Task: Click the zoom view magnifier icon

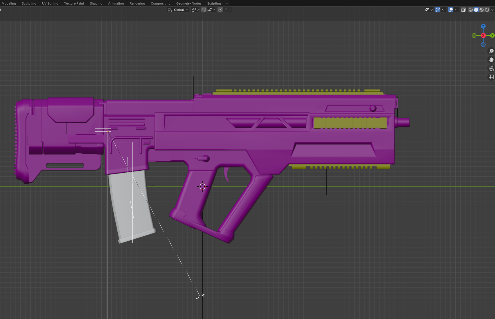Action: point(491,51)
